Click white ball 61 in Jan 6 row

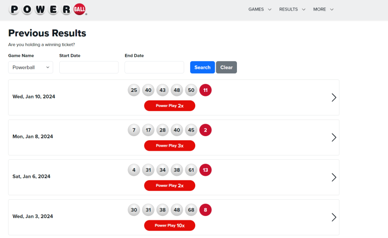191,170
